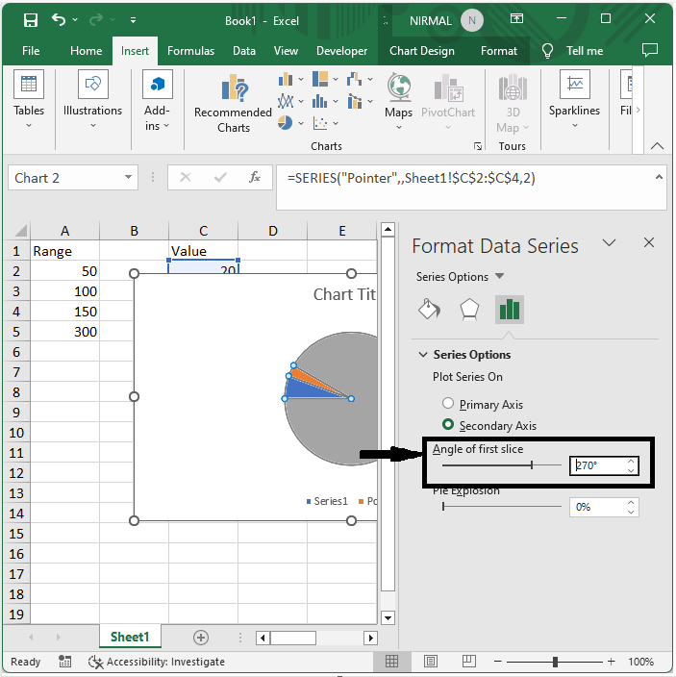Click the Chart Title text
676x677 pixels.
[x=344, y=294]
